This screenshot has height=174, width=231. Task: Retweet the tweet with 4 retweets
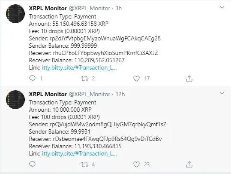point(85,165)
